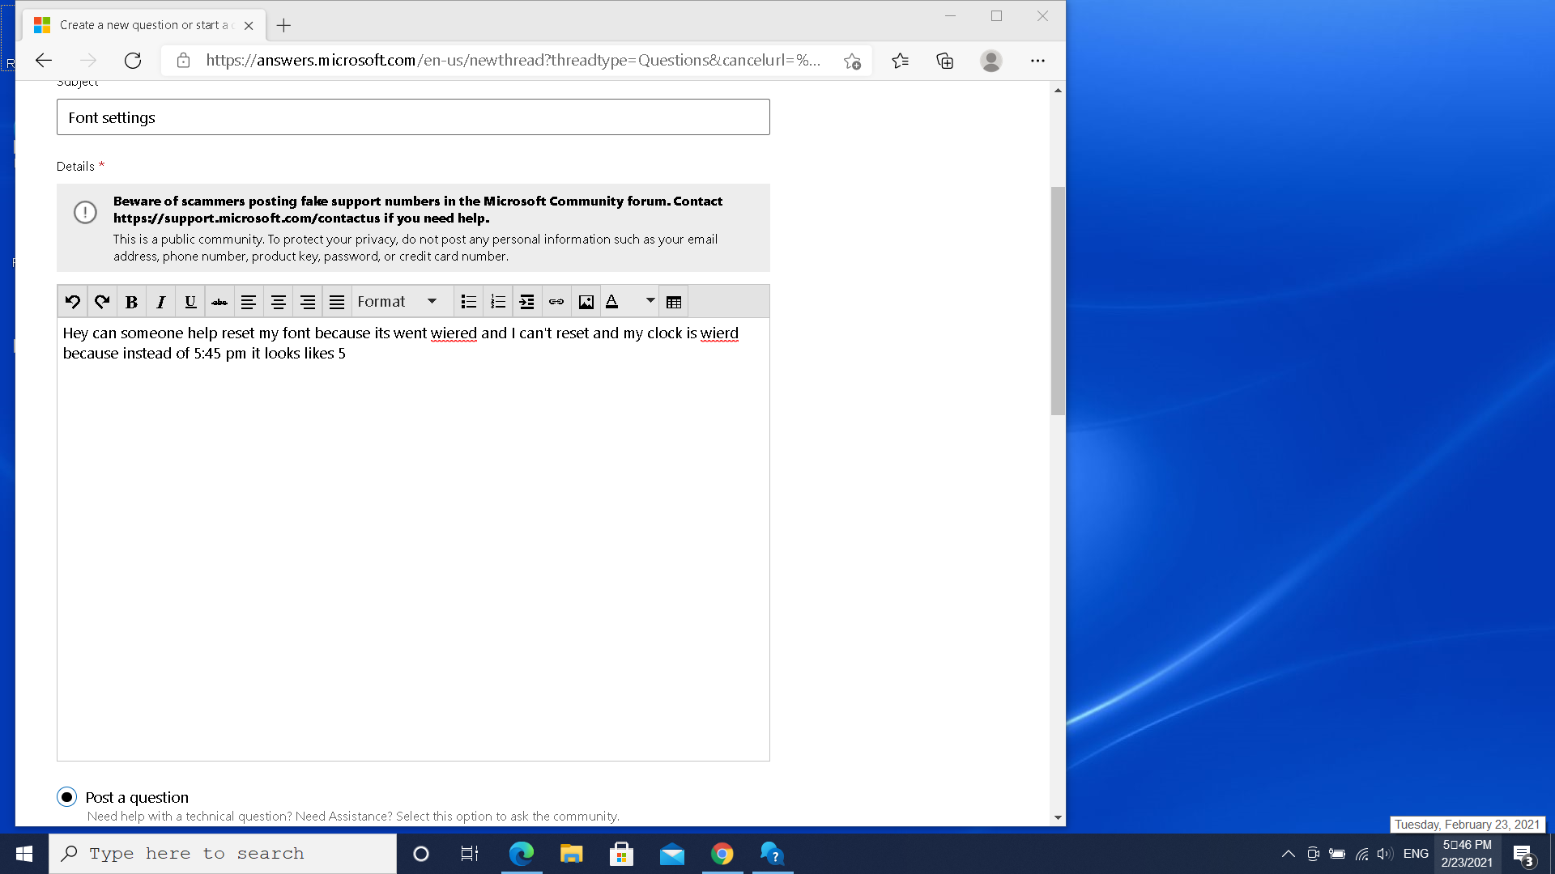Apply the font color
Screen dimensions: 1555x874
pyautogui.click(x=612, y=302)
